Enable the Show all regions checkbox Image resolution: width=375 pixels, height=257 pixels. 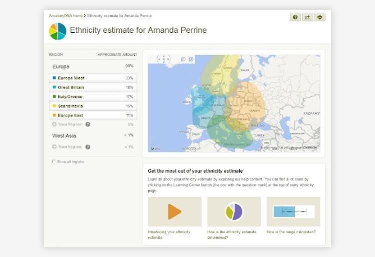click(54, 162)
